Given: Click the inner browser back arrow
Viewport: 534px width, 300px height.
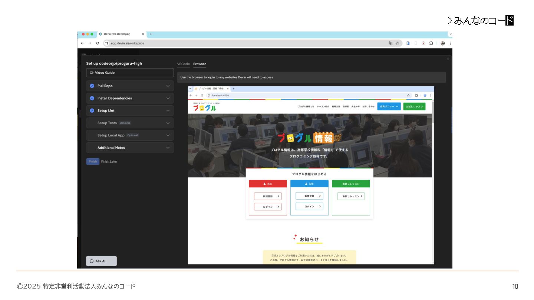Looking at the screenshot, I should tap(191, 95).
